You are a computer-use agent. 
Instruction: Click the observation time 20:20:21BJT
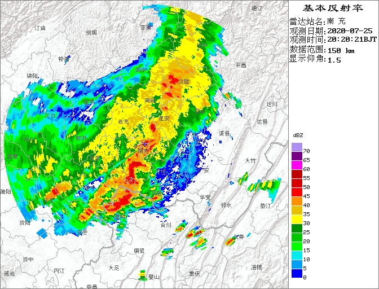click(x=352, y=40)
